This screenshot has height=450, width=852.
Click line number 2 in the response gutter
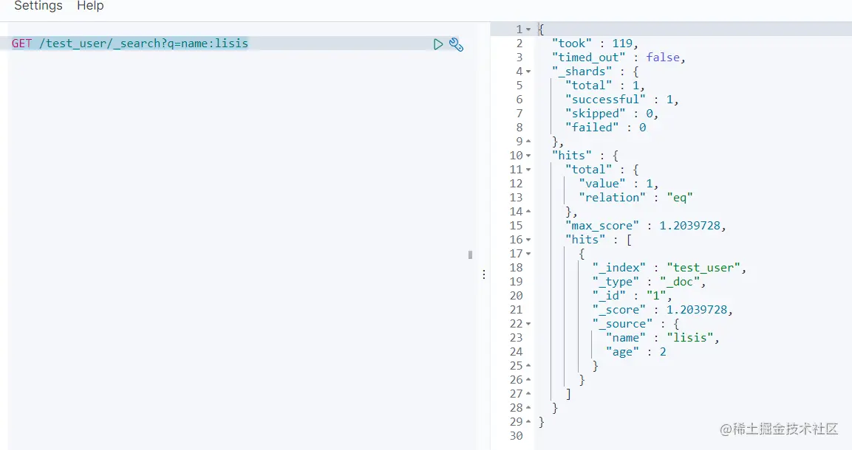coord(519,44)
